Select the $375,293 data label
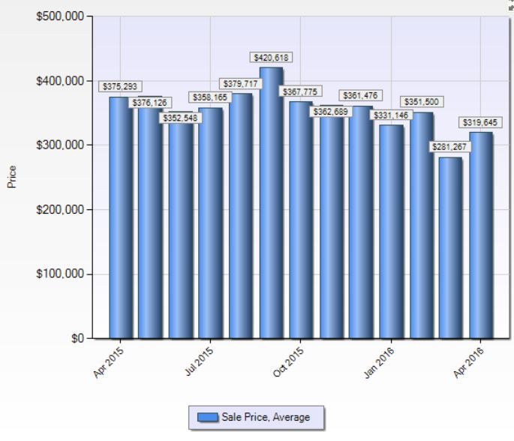This screenshot has width=514, height=441. pos(120,86)
